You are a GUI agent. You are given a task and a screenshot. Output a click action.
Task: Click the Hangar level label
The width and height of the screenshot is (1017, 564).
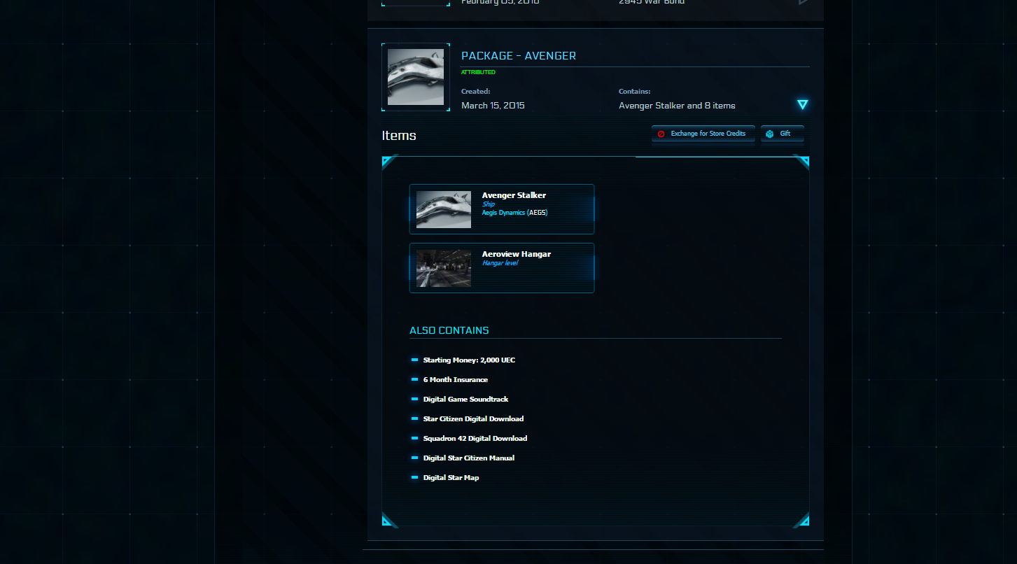pyautogui.click(x=500, y=263)
